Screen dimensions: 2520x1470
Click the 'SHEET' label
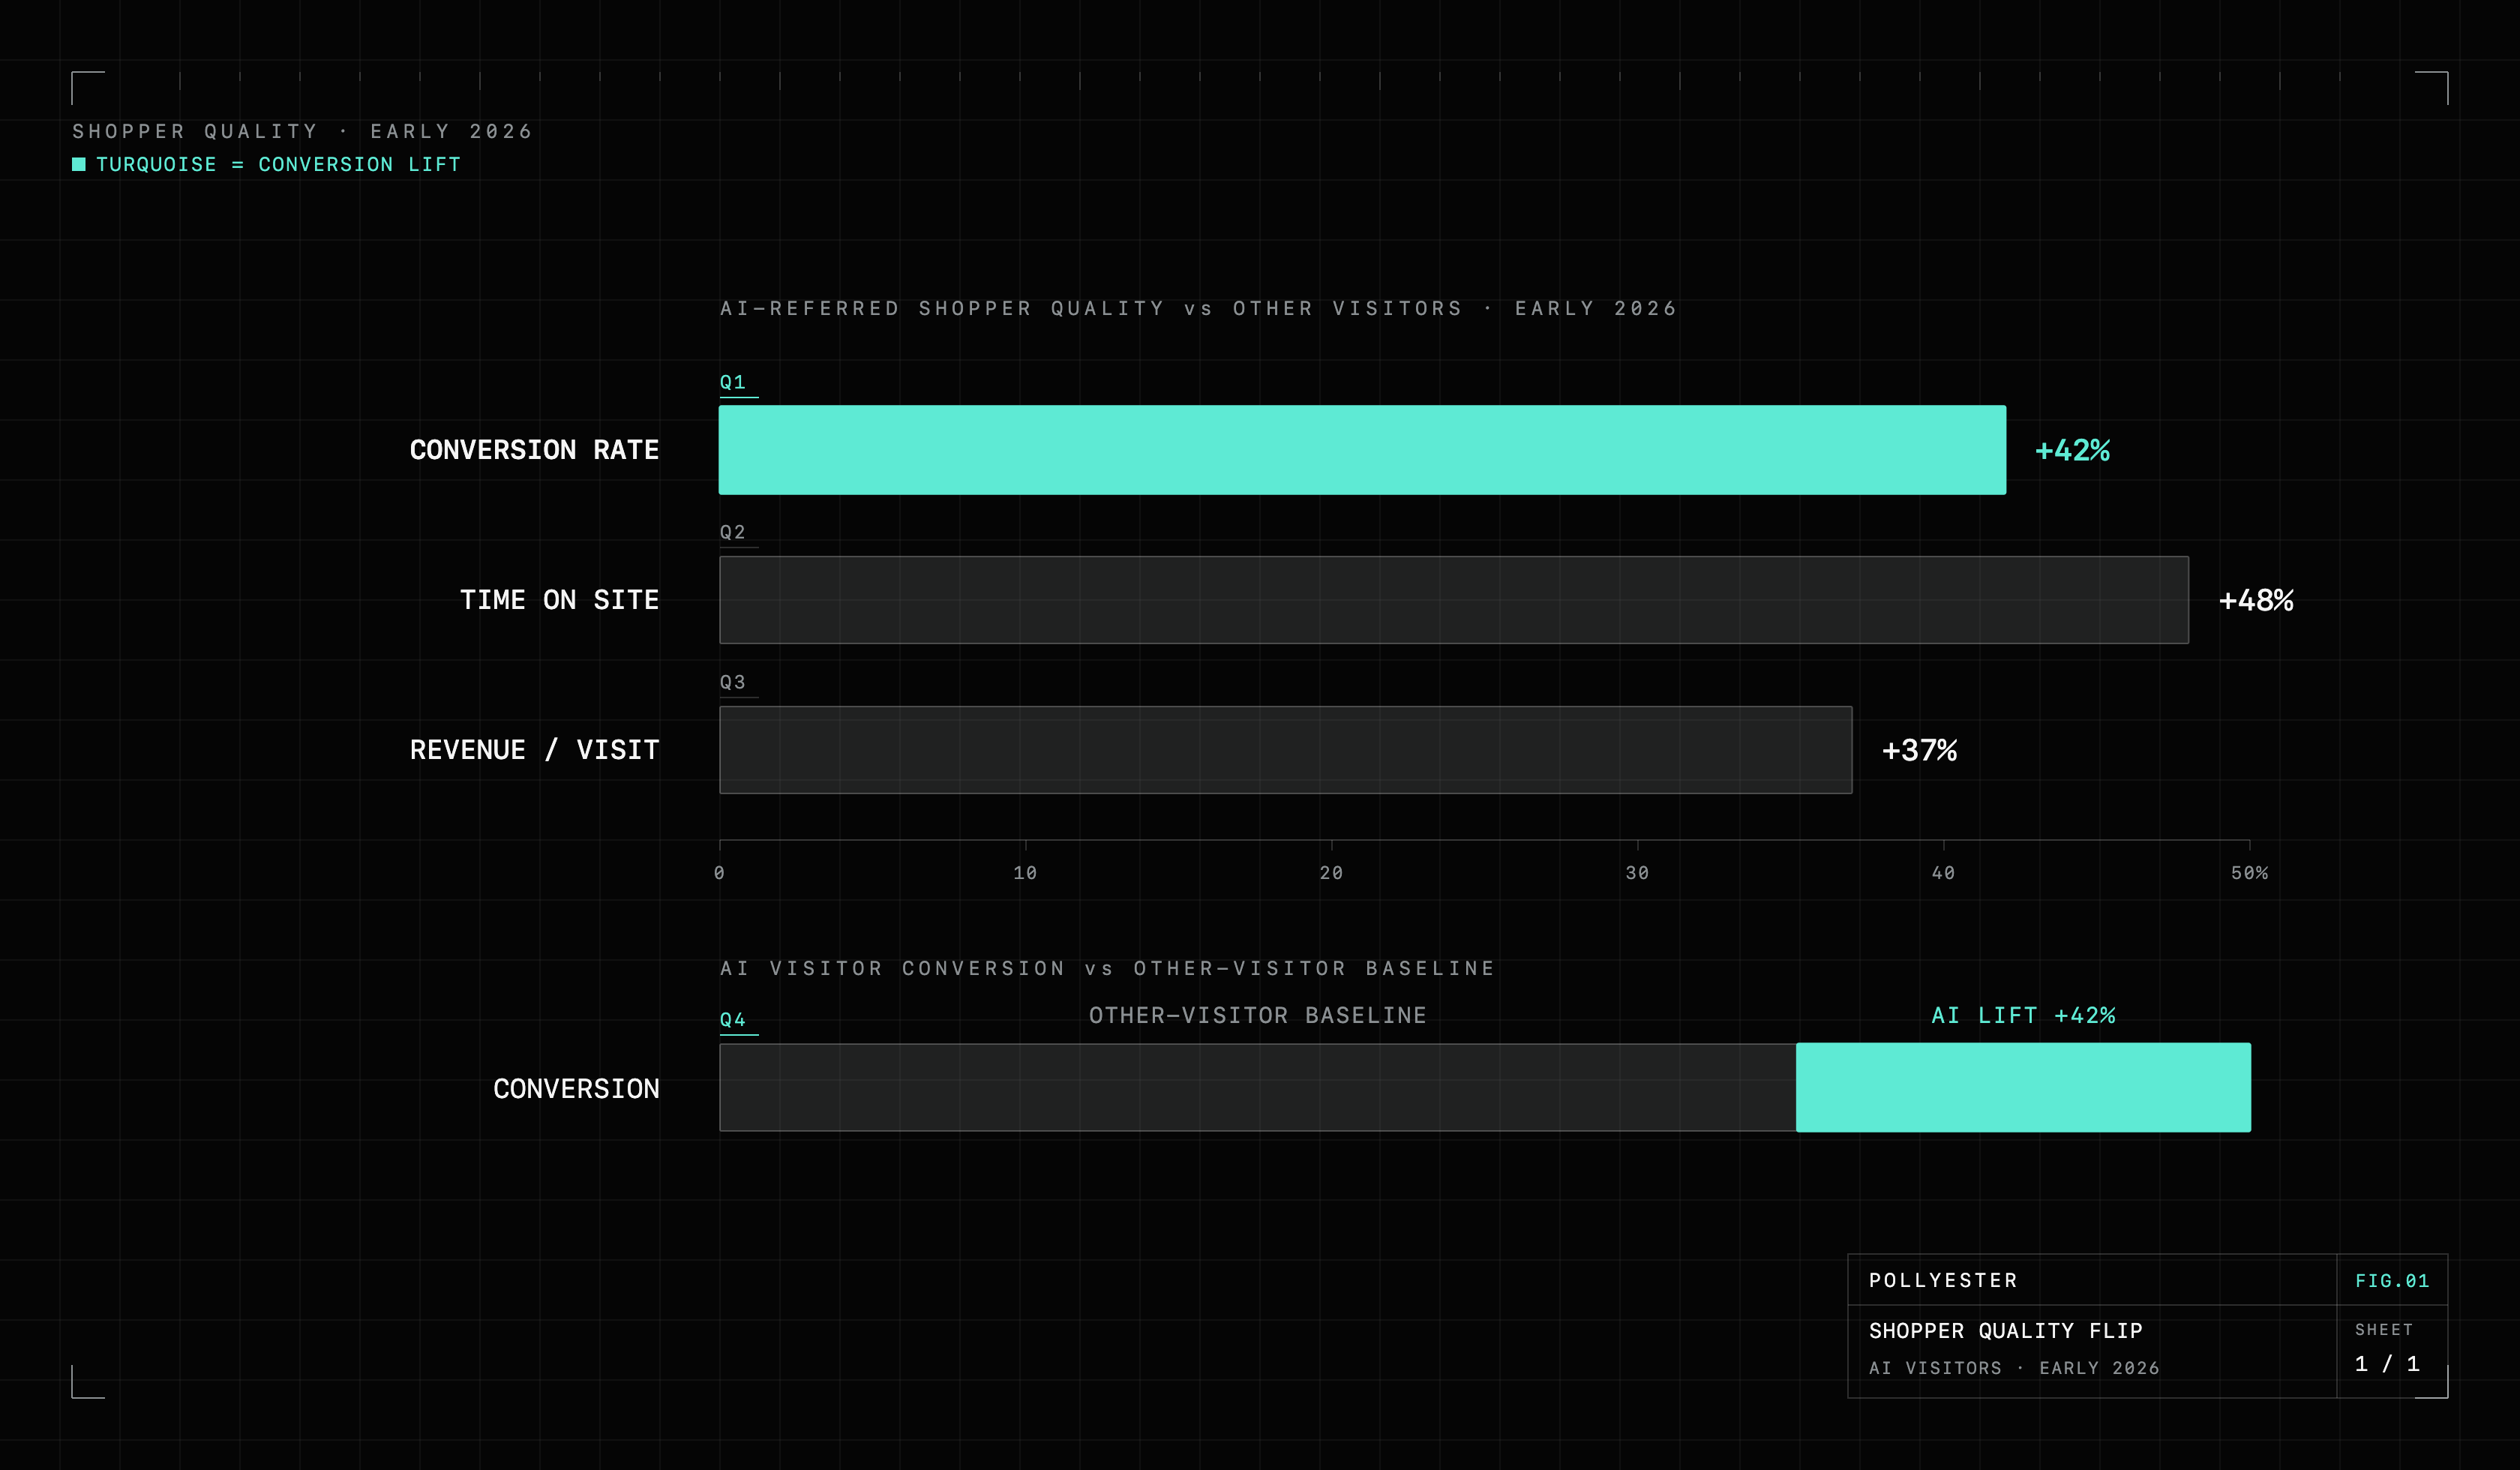(x=2383, y=1330)
